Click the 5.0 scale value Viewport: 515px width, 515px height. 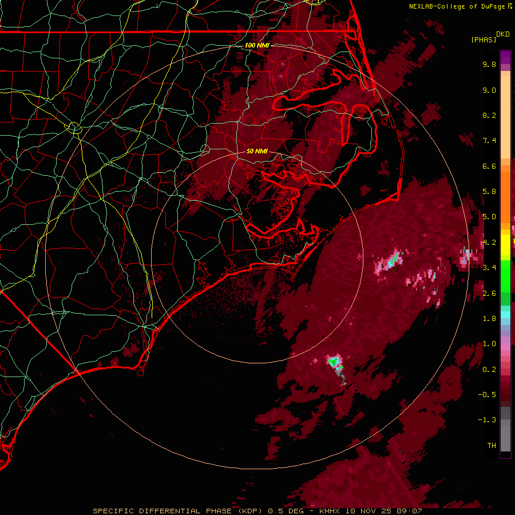click(x=489, y=217)
